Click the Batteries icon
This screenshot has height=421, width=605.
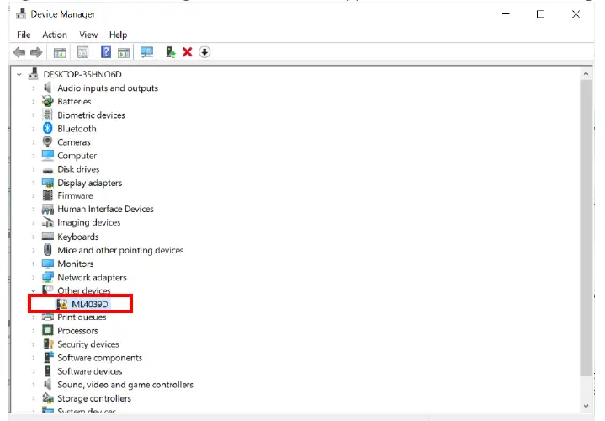click(47, 101)
